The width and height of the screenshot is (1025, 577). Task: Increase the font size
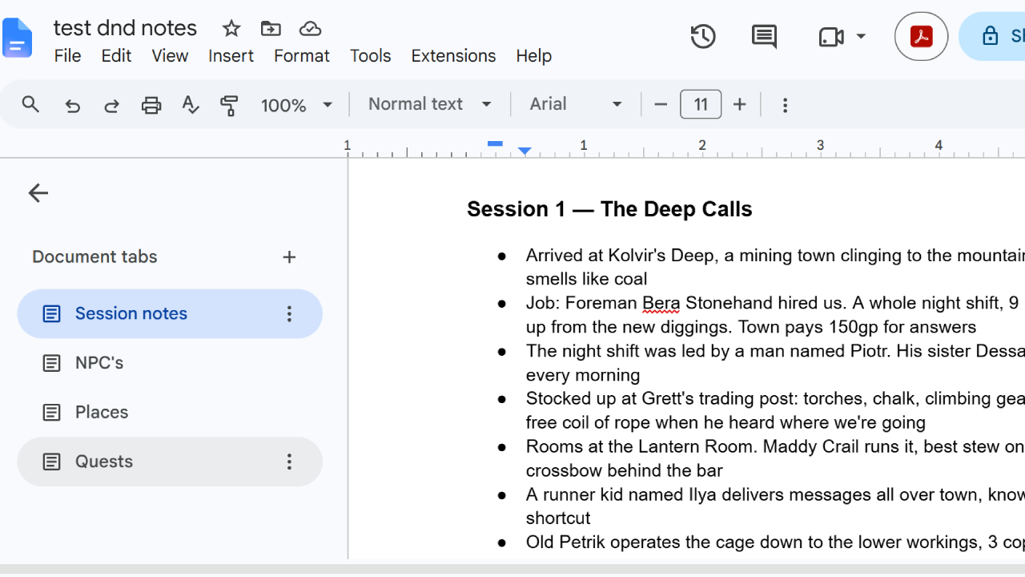point(740,104)
